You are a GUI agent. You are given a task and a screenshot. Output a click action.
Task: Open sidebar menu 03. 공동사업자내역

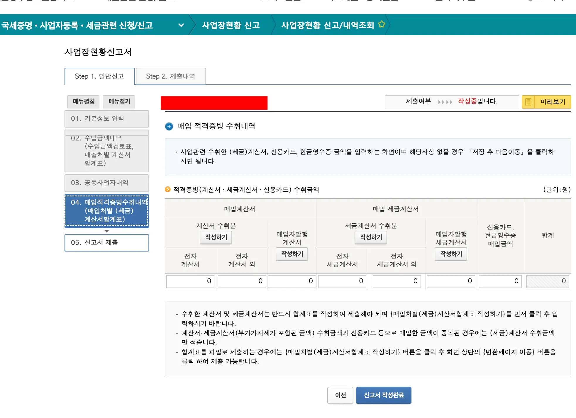[106, 183]
